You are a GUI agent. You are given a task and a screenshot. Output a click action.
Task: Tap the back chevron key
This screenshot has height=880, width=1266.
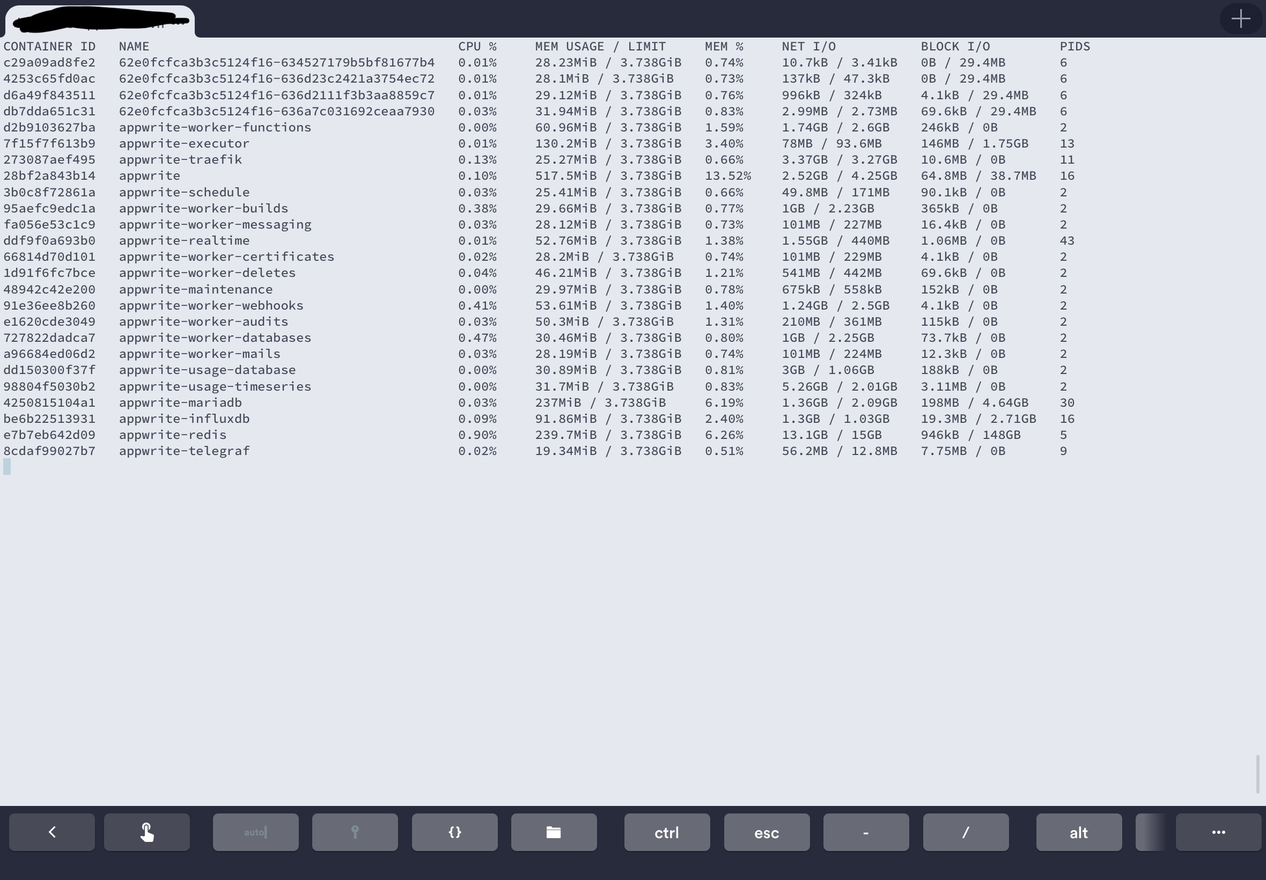point(51,832)
